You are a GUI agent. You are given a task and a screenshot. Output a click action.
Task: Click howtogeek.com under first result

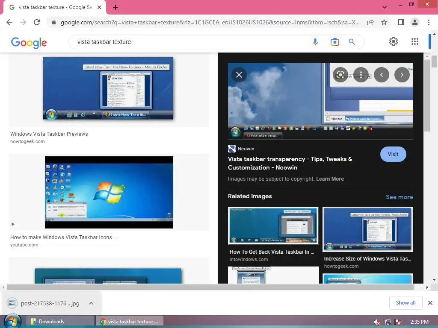tap(27, 141)
